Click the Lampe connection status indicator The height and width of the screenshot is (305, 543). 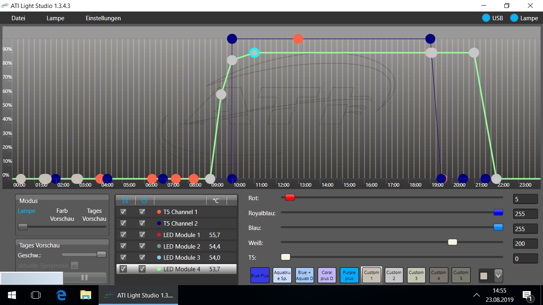[x=514, y=18]
